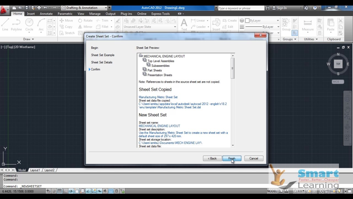This screenshot has width=353, height=199.
Task: Click the preview scrollbar up arrow
Action: (233, 56)
